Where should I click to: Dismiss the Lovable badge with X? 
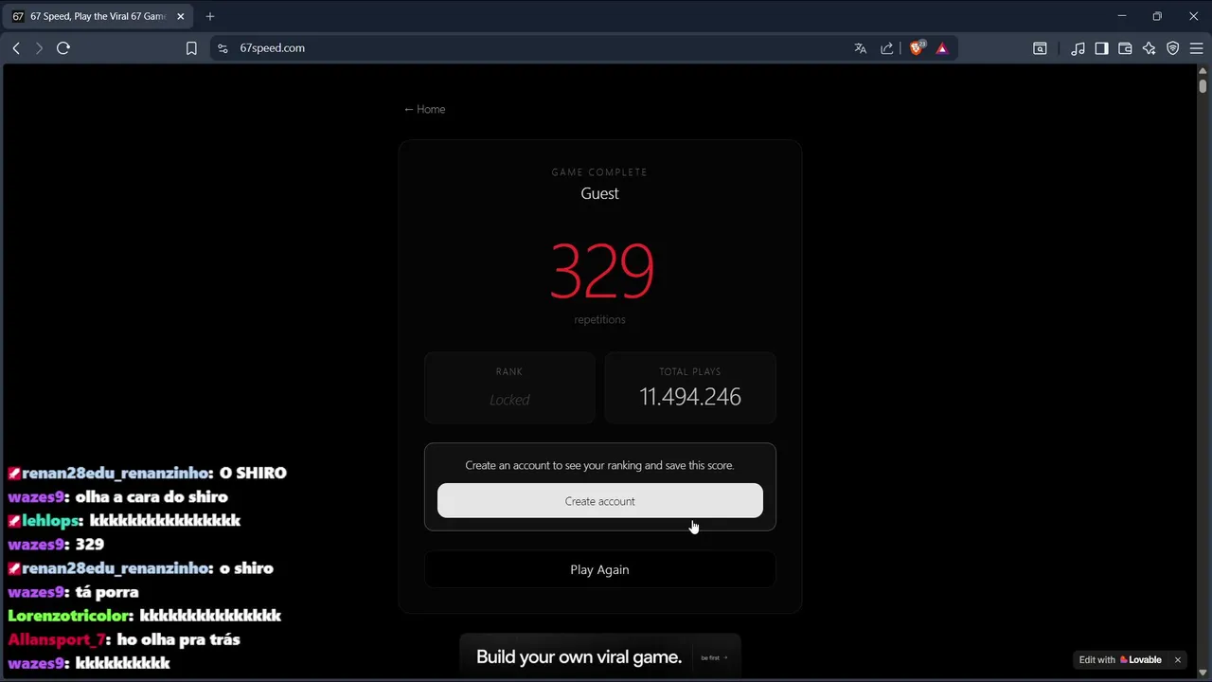[1178, 660]
